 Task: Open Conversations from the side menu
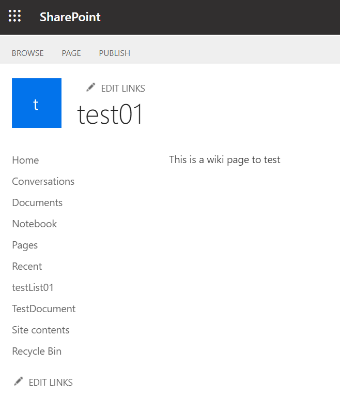click(43, 181)
